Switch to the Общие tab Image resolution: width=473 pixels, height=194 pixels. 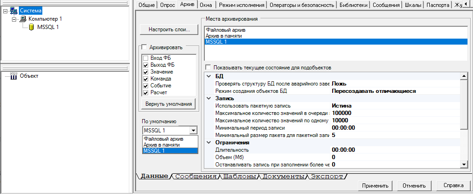(147, 5)
